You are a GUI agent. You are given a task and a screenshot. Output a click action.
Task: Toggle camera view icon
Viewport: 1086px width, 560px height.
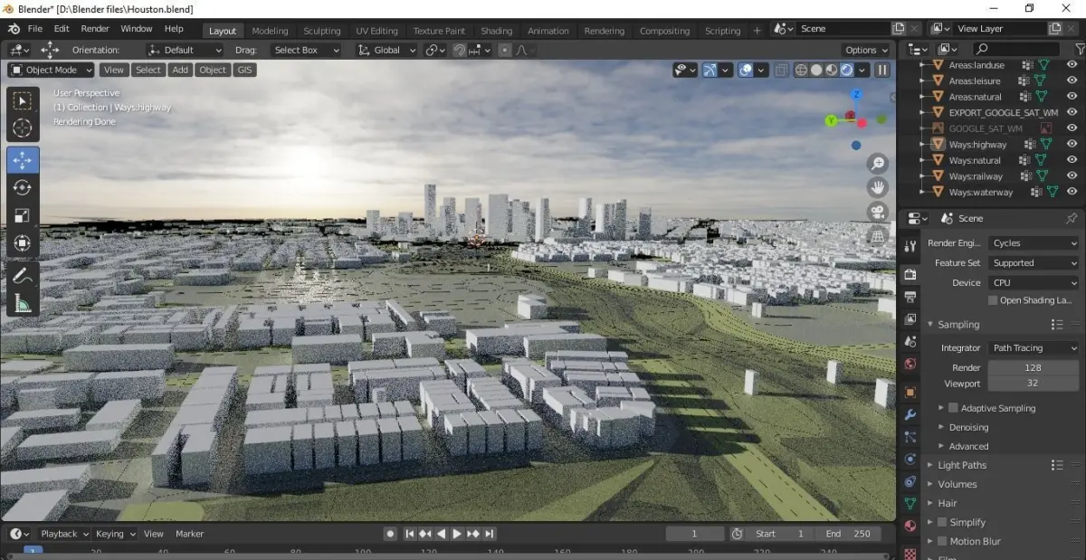[877, 212]
